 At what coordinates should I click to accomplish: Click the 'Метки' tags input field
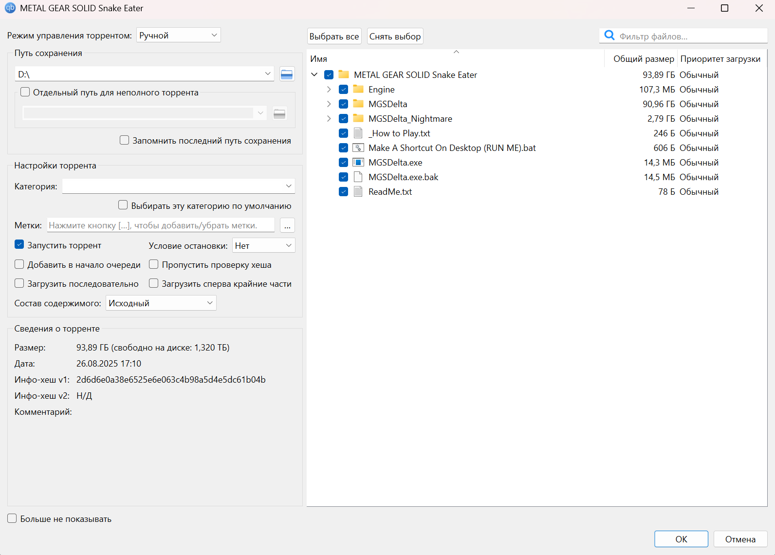tap(161, 225)
